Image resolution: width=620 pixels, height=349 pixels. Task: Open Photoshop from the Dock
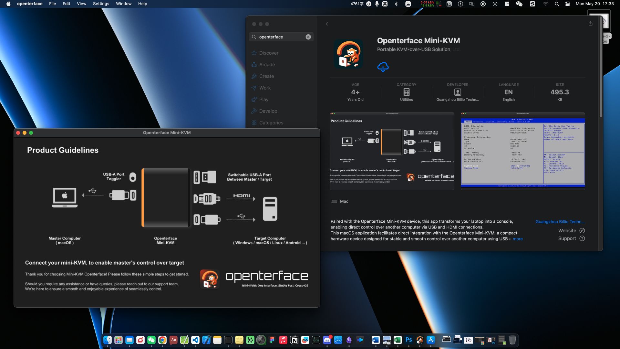[x=408, y=340]
